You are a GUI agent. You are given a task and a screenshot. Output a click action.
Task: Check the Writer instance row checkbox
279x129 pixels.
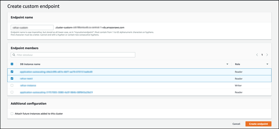[12, 85]
